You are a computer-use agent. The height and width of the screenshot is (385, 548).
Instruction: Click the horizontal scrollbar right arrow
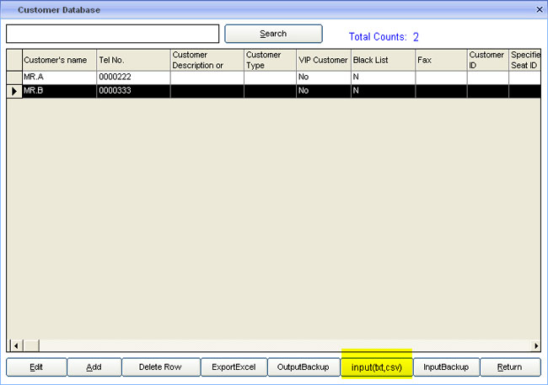536,345
